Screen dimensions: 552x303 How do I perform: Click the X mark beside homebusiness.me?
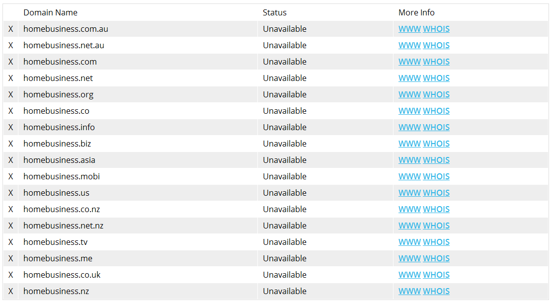10,258
